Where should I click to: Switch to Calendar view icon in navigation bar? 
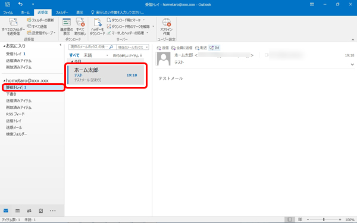tap(17, 211)
